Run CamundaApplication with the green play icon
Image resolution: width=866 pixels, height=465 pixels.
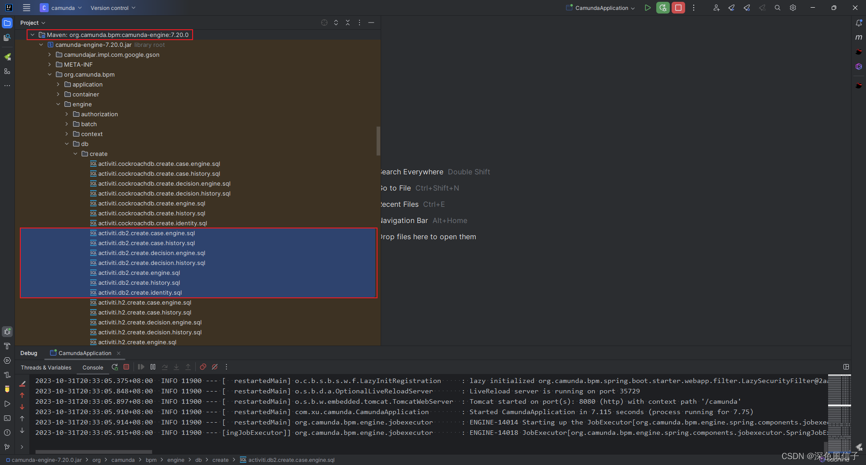pyautogui.click(x=648, y=8)
